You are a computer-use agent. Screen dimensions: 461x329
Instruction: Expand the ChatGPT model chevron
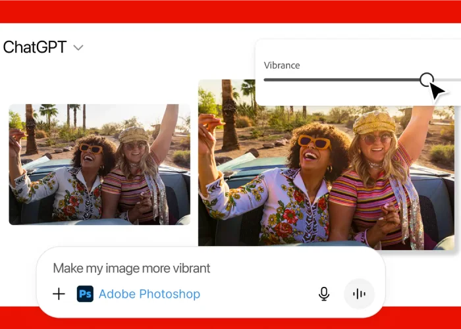pyautogui.click(x=78, y=48)
